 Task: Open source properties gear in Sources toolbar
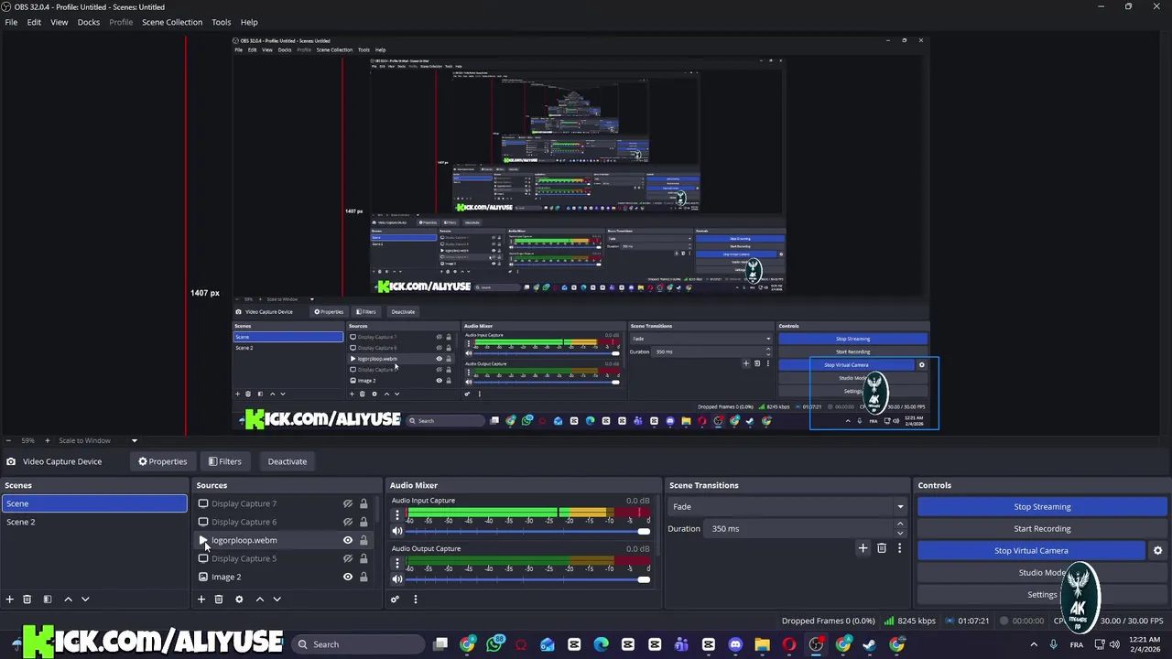pos(239,600)
